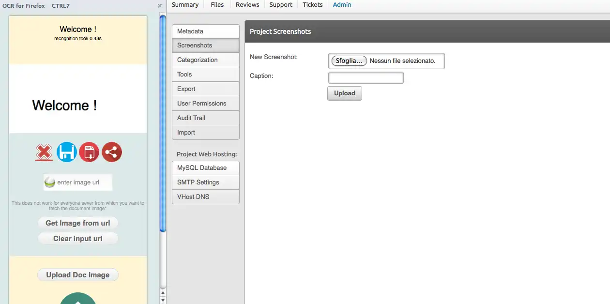The image size is (610, 304).
Task: Click the Caption text field
Action: point(366,77)
